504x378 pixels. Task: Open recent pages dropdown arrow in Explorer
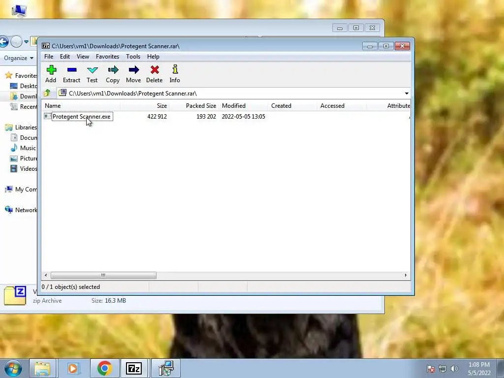pos(27,41)
